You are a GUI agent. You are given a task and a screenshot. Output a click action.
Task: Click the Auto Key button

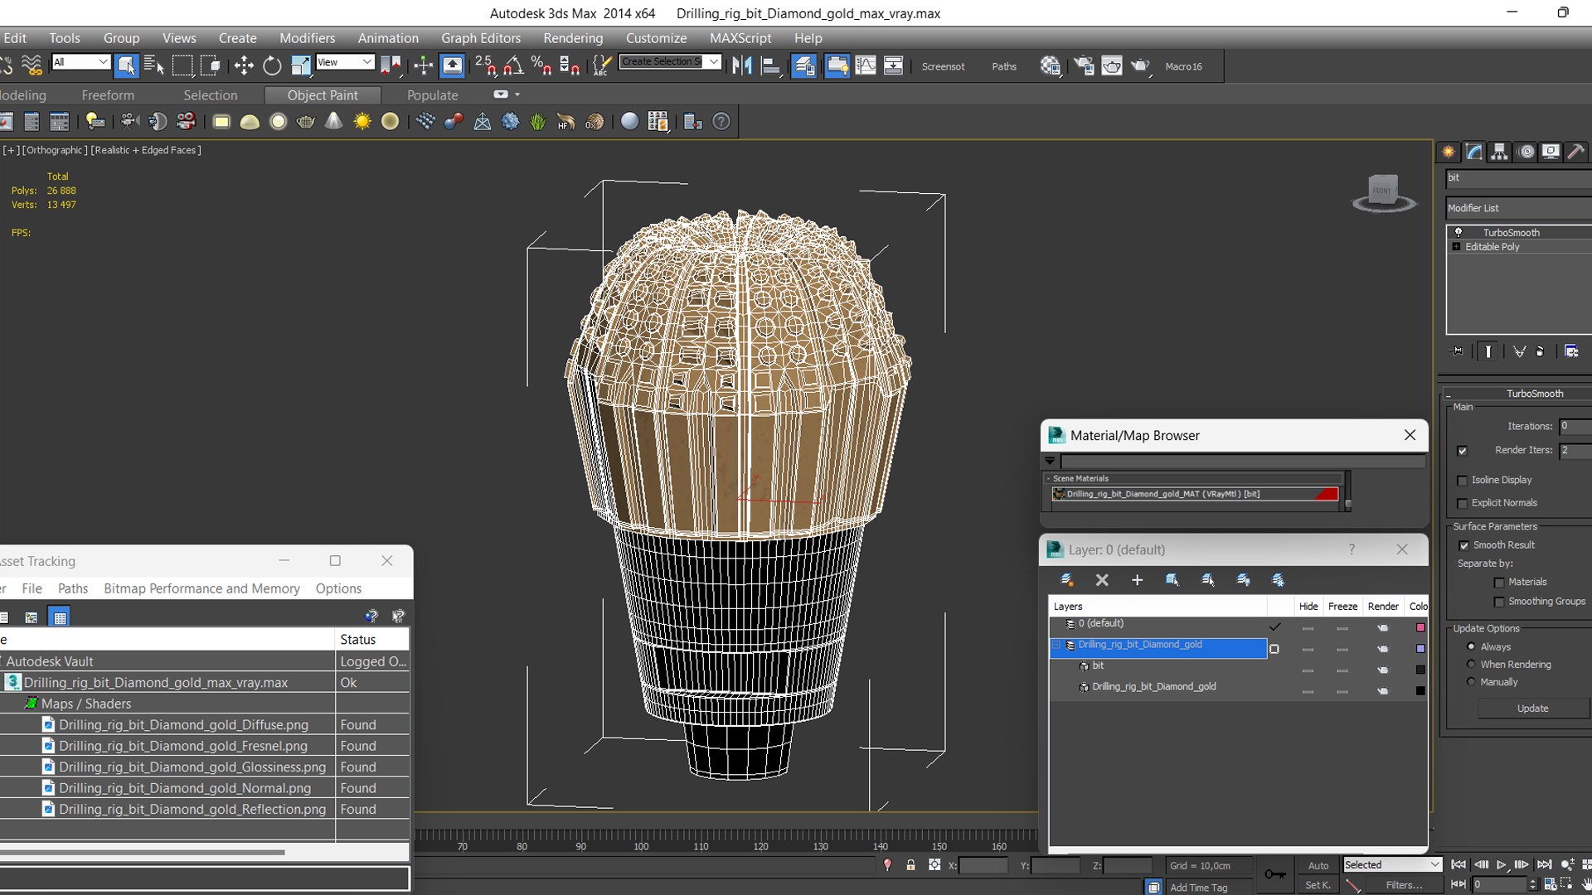(1318, 865)
